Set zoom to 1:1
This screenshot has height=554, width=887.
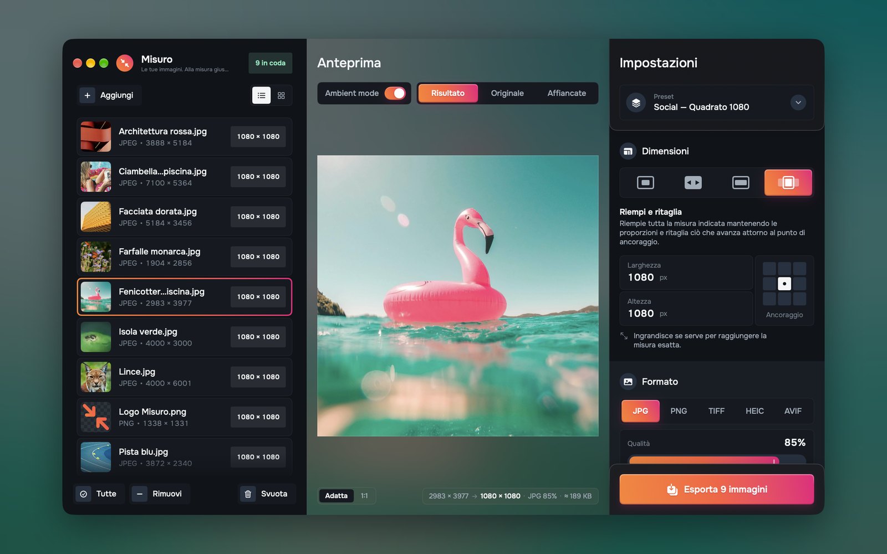(x=364, y=496)
